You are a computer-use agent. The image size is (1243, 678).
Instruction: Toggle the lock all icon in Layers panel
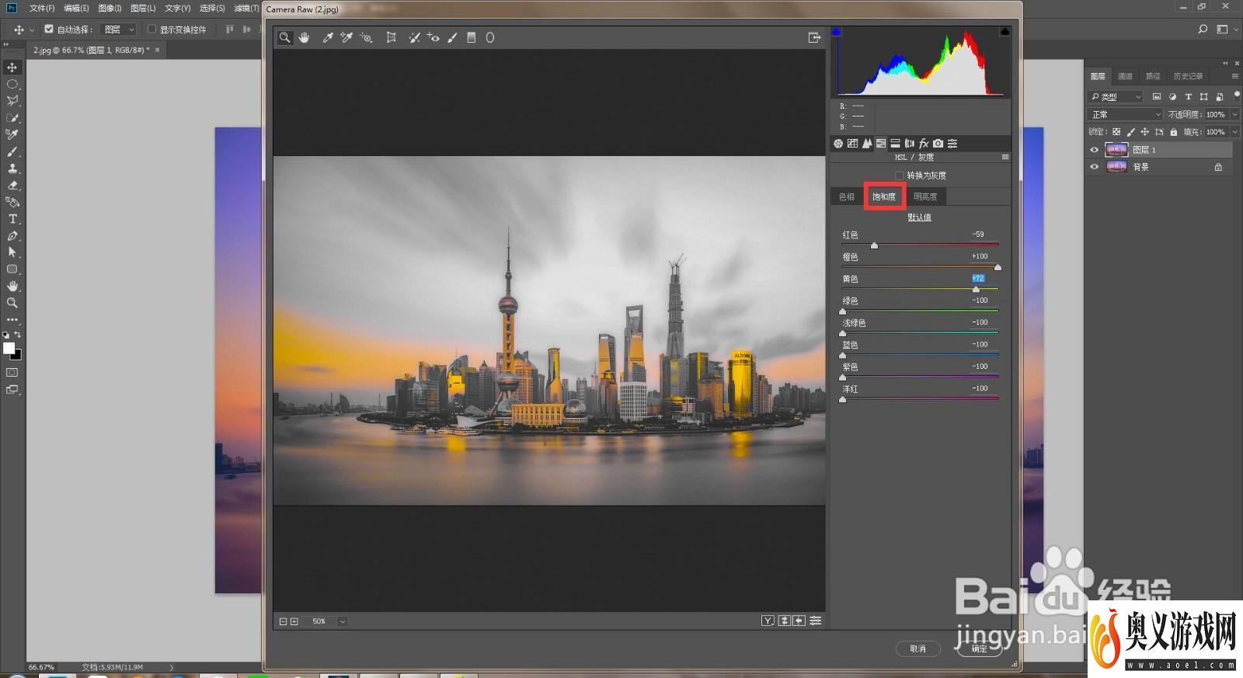click(1173, 132)
